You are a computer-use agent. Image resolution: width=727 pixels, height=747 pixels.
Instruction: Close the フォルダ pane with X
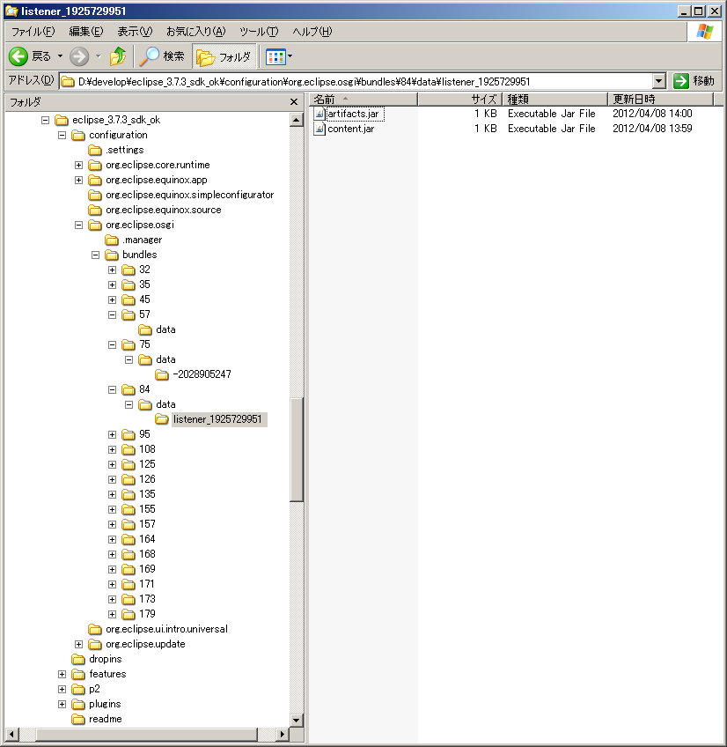point(294,102)
